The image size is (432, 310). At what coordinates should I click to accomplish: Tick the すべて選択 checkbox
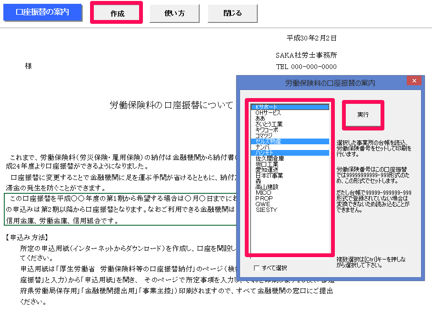pyautogui.click(x=257, y=268)
